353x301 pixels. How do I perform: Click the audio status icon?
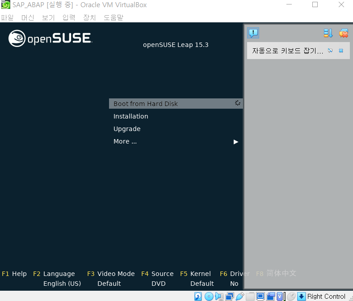point(219,296)
